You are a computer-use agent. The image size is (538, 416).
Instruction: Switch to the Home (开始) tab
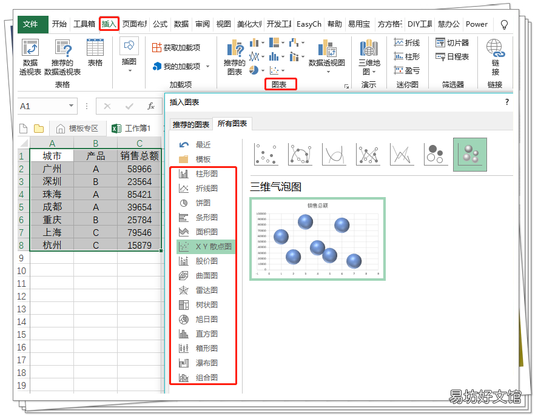pyautogui.click(x=59, y=24)
